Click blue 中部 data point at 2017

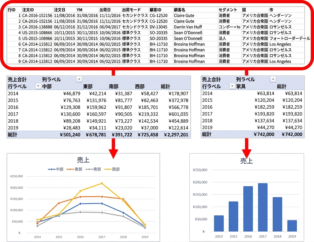[102, 203]
